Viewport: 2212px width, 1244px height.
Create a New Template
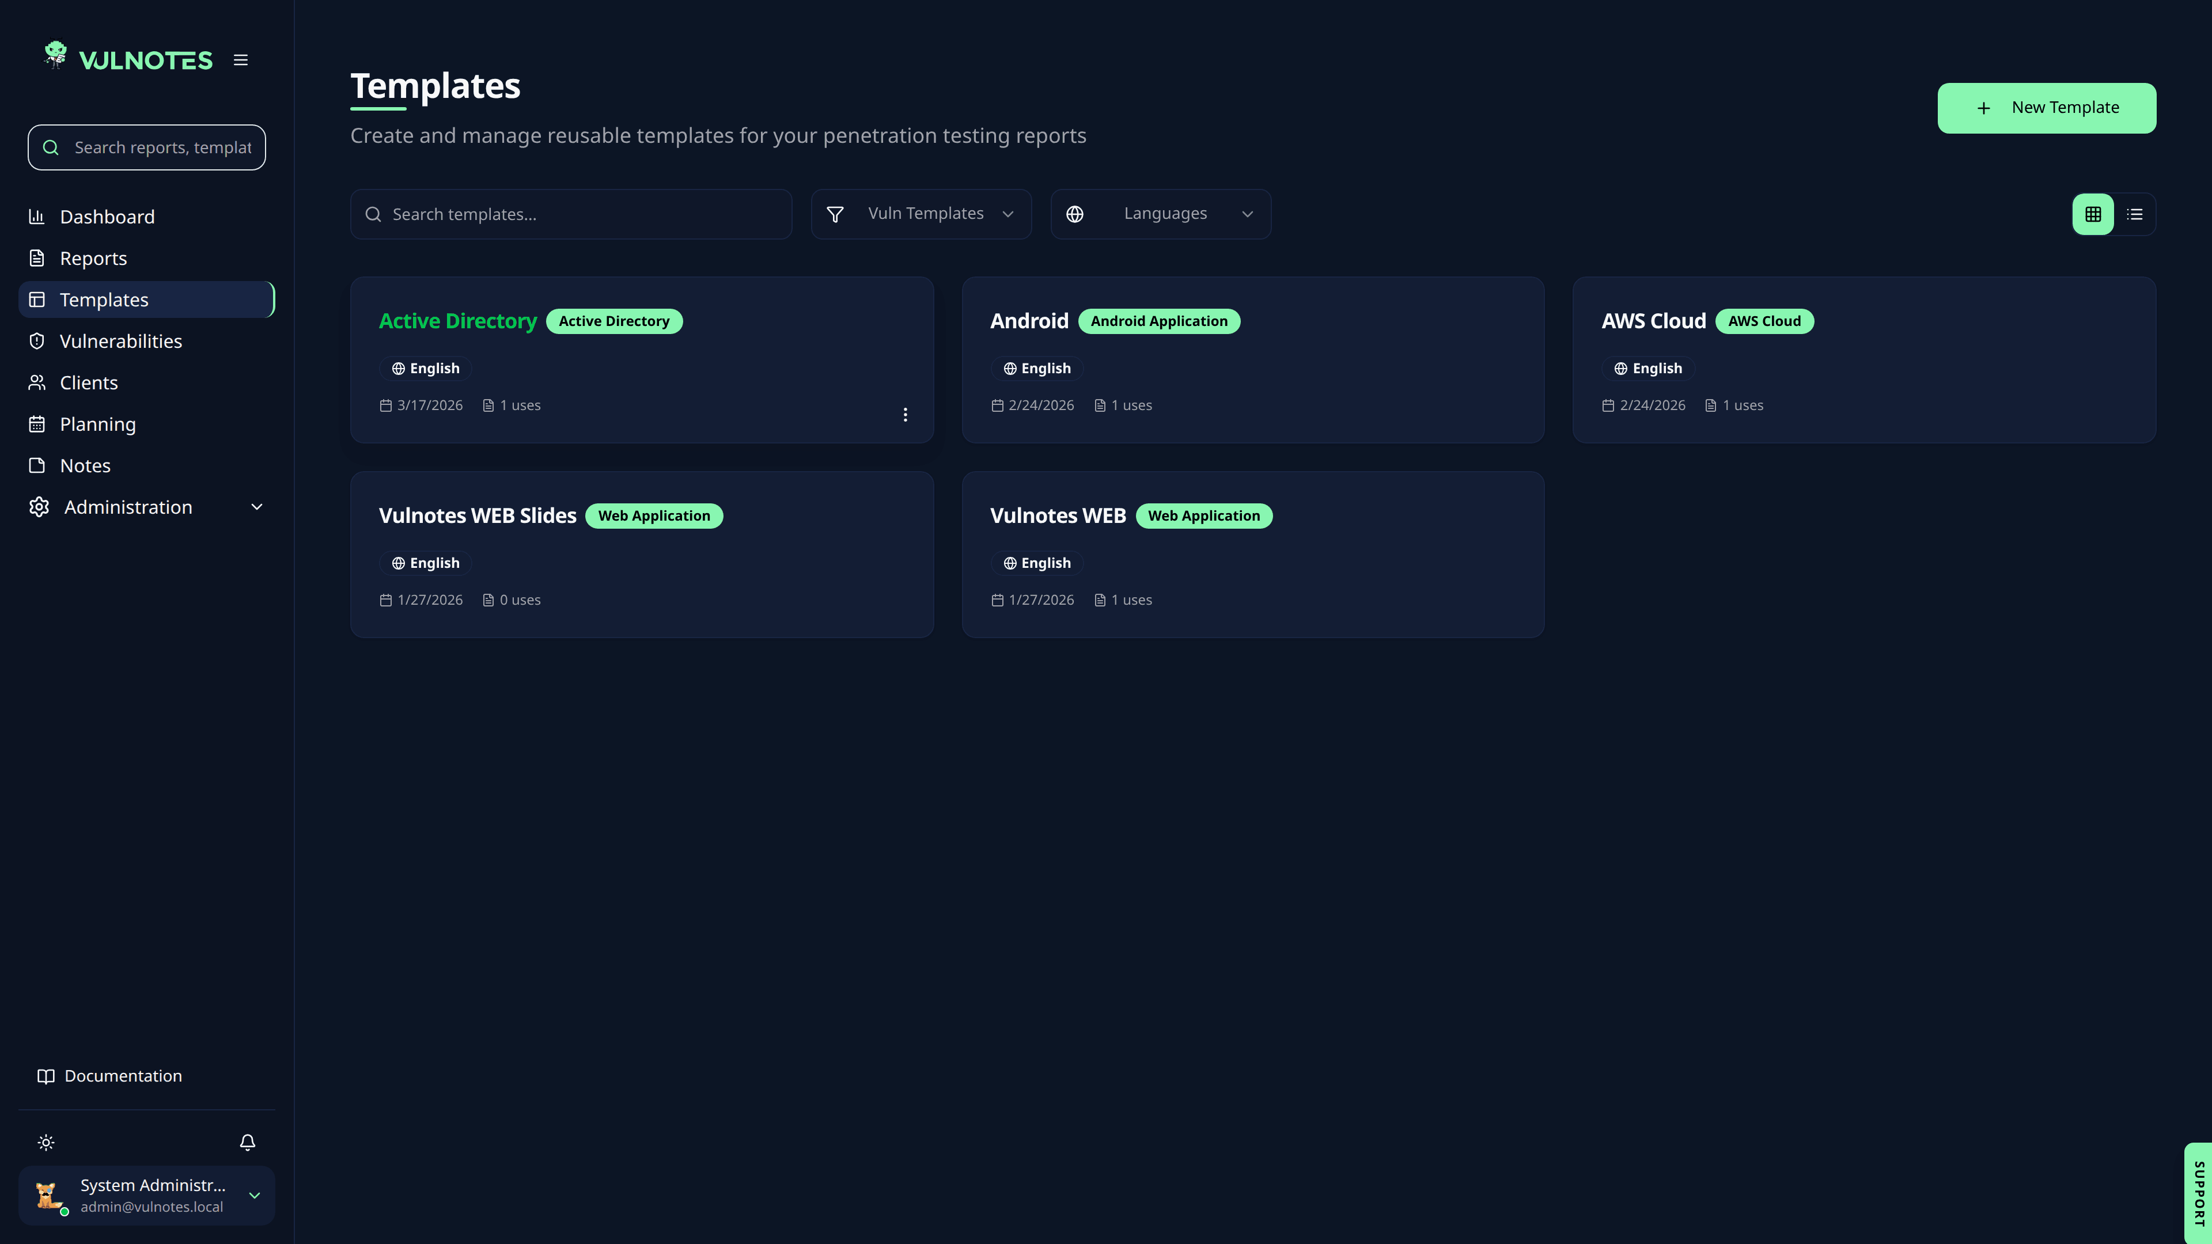pos(2046,108)
